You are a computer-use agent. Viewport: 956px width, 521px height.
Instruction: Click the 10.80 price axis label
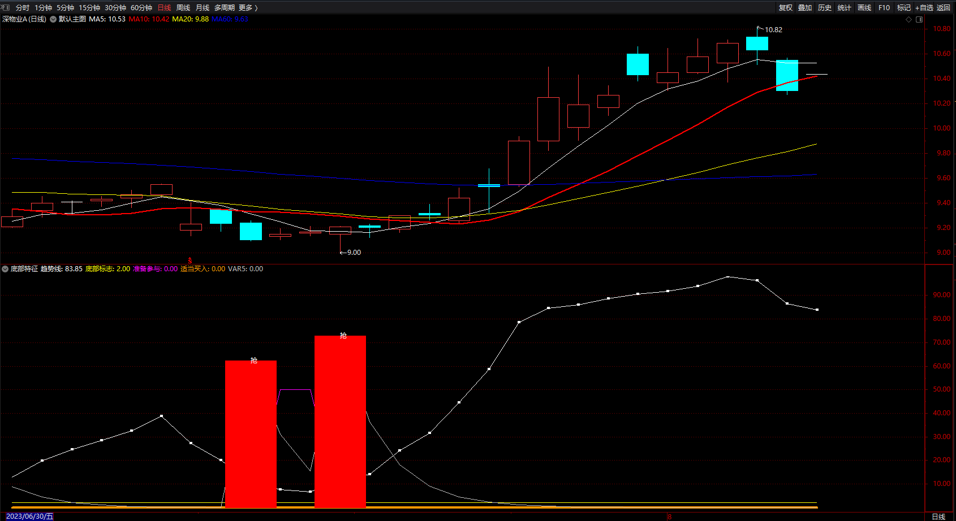pyautogui.click(x=942, y=29)
